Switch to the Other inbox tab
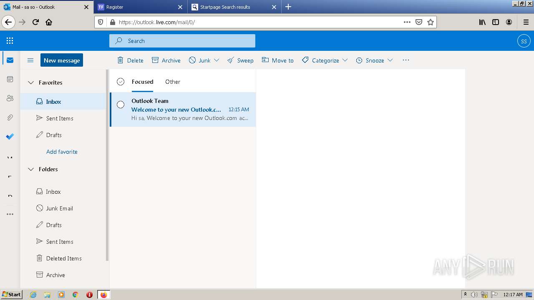This screenshot has height=300, width=534. (x=173, y=82)
